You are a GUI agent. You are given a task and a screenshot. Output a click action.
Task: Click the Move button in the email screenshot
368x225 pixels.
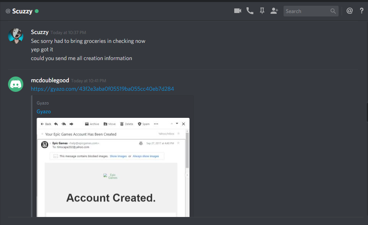point(110,124)
